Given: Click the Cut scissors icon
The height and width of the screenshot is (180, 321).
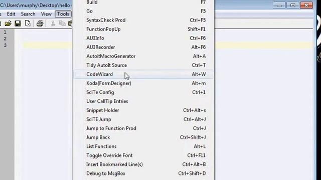Looking at the screenshot, I should (x=53, y=23).
